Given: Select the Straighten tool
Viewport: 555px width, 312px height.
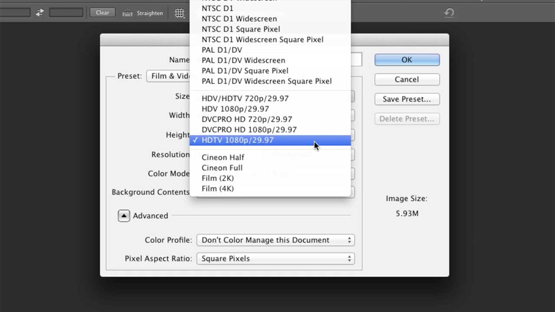Looking at the screenshot, I should click(x=143, y=13).
